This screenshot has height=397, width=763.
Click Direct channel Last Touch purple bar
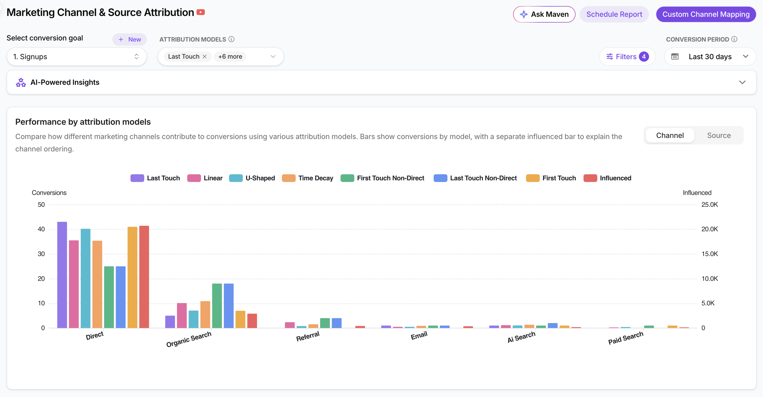pos(62,275)
